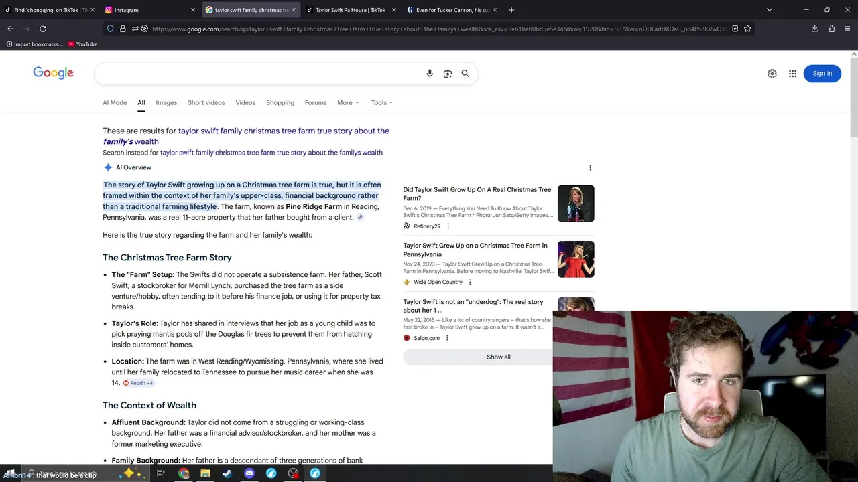Toggle reader view icon in address bar

coord(735,29)
